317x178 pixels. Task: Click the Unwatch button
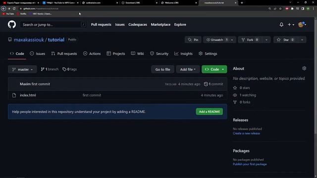(x=216, y=40)
